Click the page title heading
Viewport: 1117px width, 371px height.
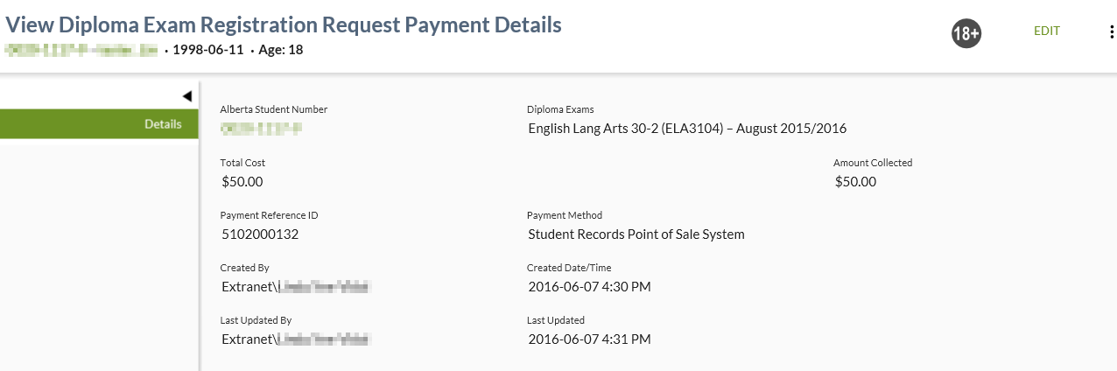coord(284,24)
